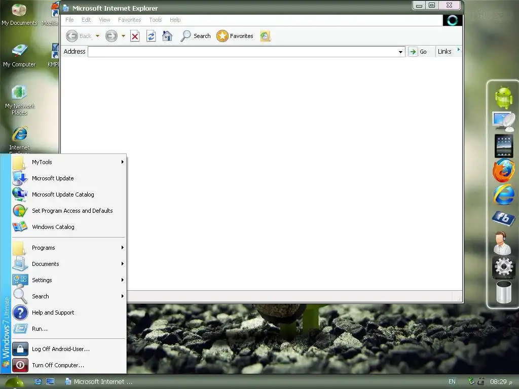Open Windows Catalog from Start menu

69,227
